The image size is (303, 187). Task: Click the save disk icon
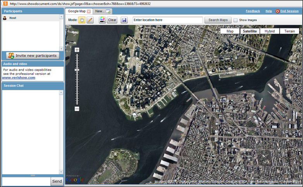124,20
